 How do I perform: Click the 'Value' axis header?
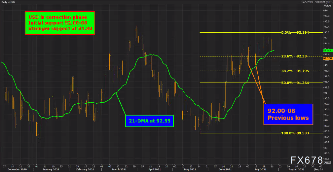pyautogui.click(x=327, y=6)
